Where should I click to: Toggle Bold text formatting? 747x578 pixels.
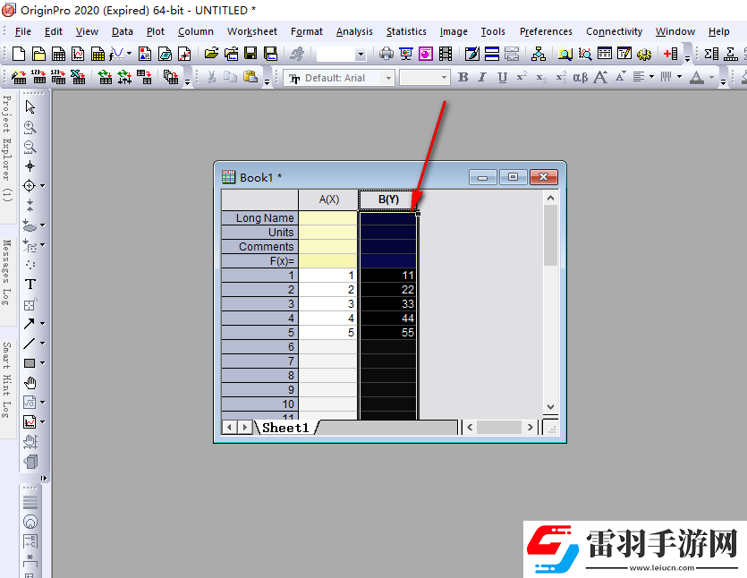pyautogui.click(x=463, y=78)
